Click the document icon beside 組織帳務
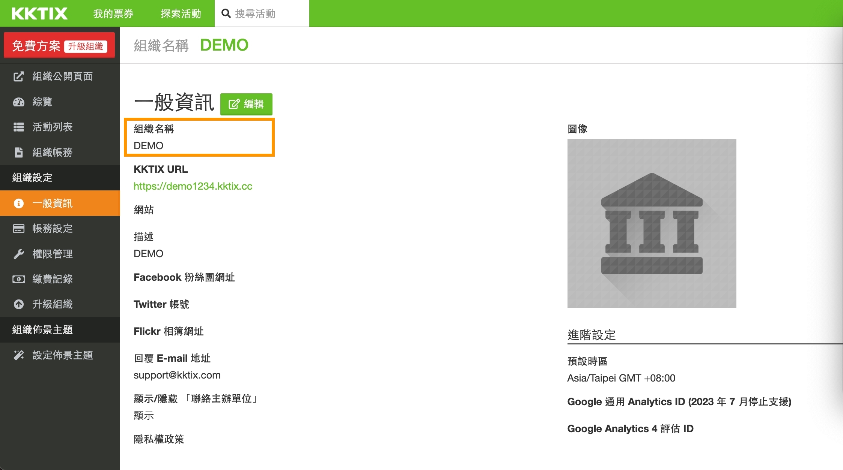 18,153
